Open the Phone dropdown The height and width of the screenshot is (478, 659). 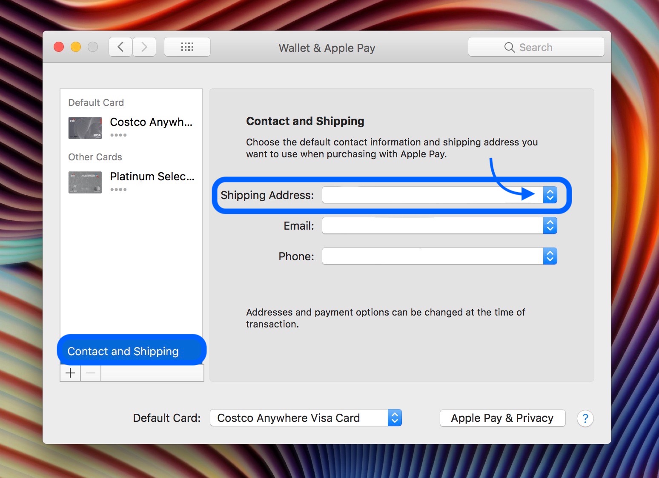pyautogui.click(x=550, y=256)
